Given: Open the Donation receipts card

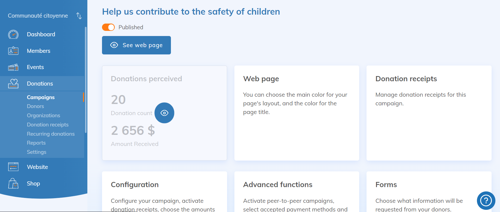Looking at the screenshot, I should [x=429, y=113].
